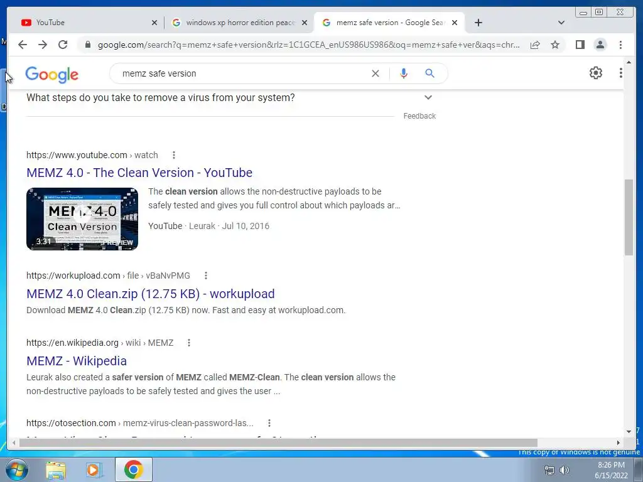The height and width of the screenshot is (482, 643).
Task: Open the 'MEMZ - Wikipedia' result
Action: coord(77,361)
